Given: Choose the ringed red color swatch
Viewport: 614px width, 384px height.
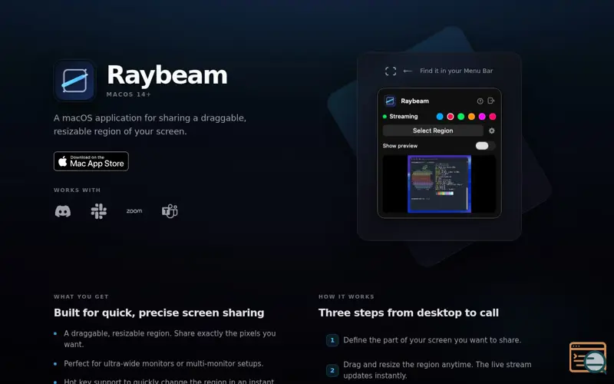Looking at the screenshot, I should pyautogui.click(x=451, y=117).
